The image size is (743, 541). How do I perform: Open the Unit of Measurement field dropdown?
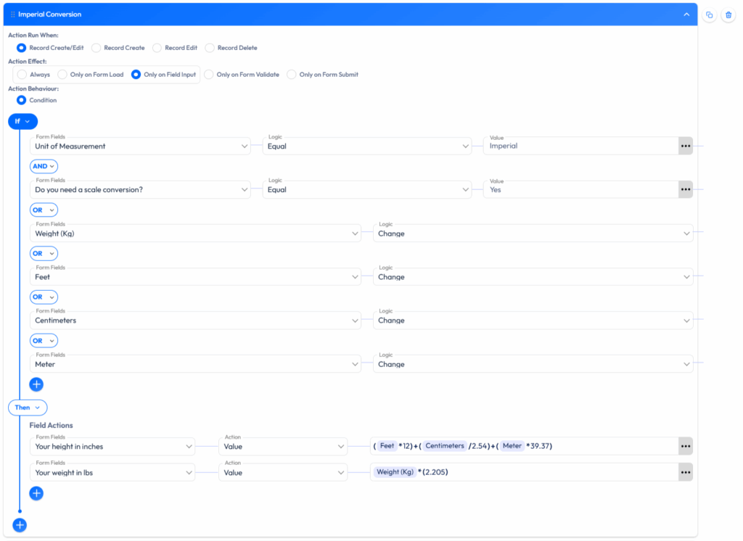(141, 146)
